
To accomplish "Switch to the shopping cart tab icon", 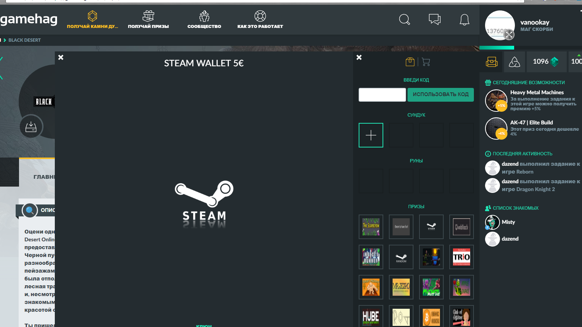I will click(426, 62).
